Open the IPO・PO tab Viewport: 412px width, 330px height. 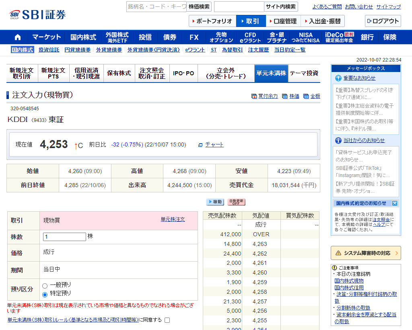tap(183, 73)
